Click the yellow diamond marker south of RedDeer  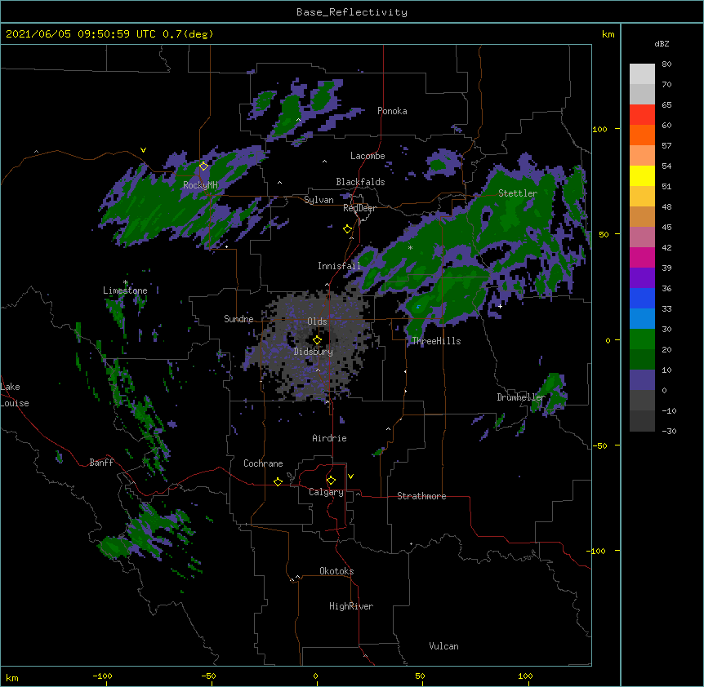point(347,229)
